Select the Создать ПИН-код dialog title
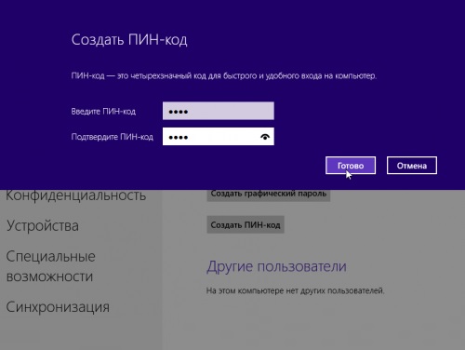Viewport: 465px width, 350px height. pyautogui.click(x=129, y=40)
